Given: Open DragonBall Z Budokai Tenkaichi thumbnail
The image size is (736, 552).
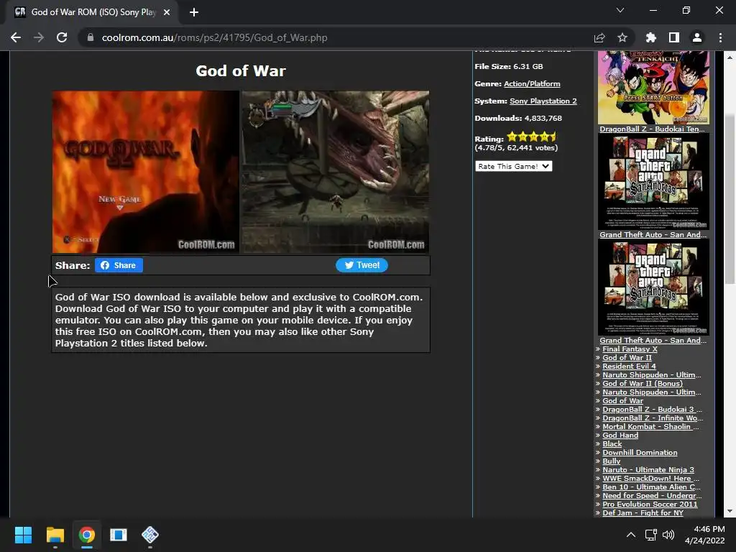Looking at the screenshot, I should [x=653, y=87].
